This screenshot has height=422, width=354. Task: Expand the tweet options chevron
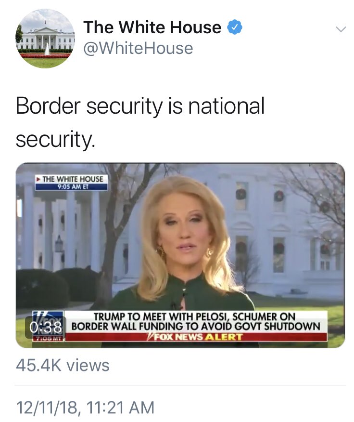(x=341, y=29)
